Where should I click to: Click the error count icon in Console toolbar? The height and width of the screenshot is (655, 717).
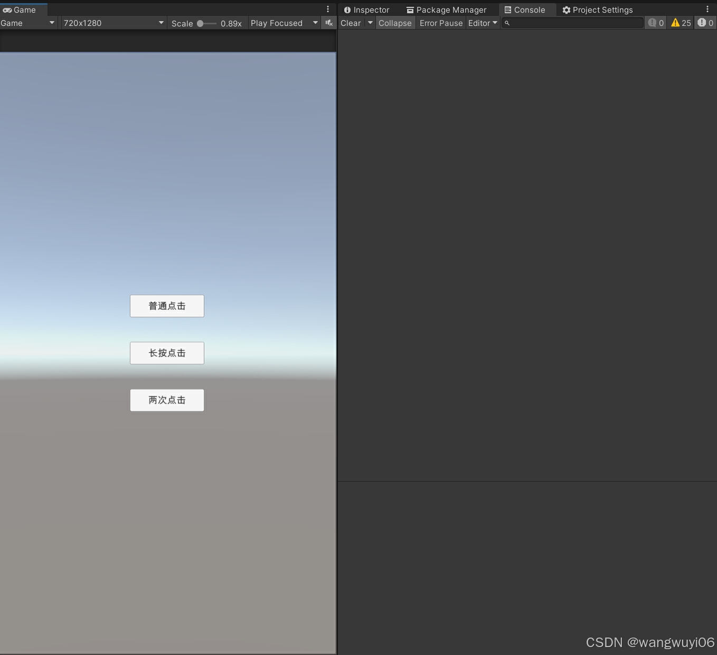(705, 23)
